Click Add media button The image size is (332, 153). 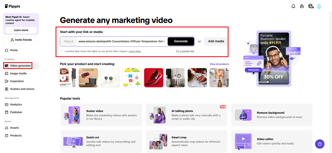(216, 41)
